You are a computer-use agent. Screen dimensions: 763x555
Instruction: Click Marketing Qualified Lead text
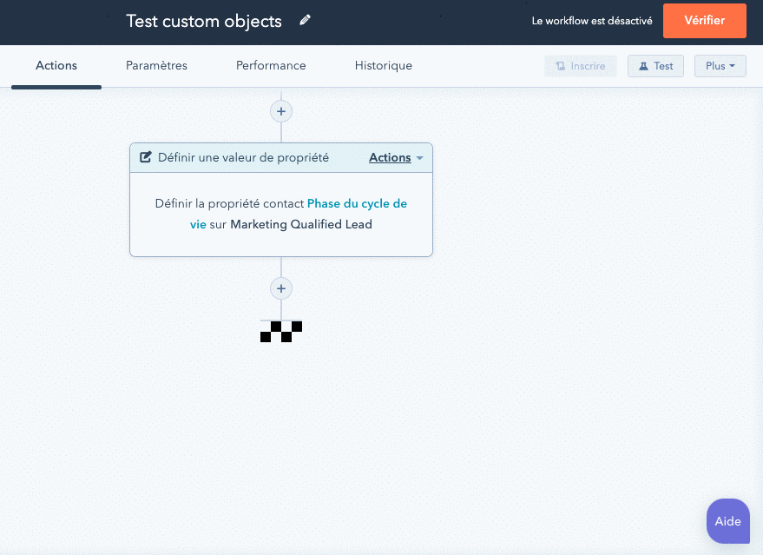click(x=301, y=224)
